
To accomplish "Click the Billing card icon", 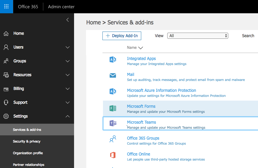I will tap(6, 89).
